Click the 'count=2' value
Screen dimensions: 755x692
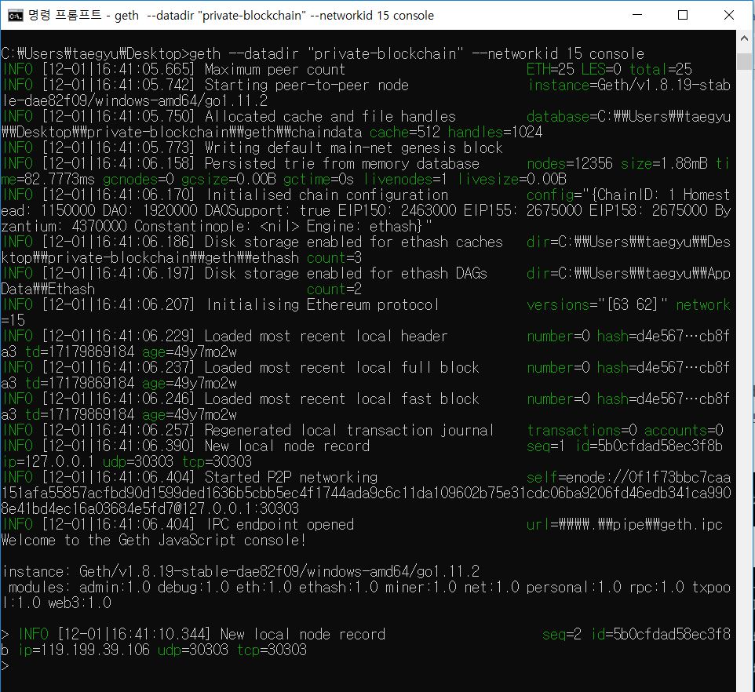pos(334,290)
